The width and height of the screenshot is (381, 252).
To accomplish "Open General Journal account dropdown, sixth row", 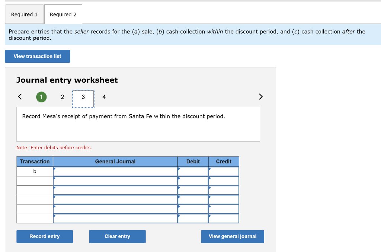I will (115, 218).
